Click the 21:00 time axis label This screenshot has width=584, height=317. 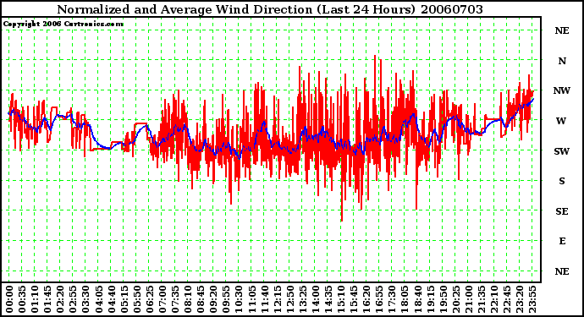click(x=468, y=299)
